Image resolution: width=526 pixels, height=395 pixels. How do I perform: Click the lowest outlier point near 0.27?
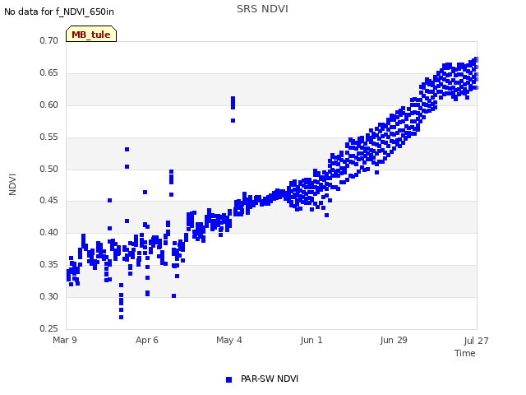pos(121,317)
